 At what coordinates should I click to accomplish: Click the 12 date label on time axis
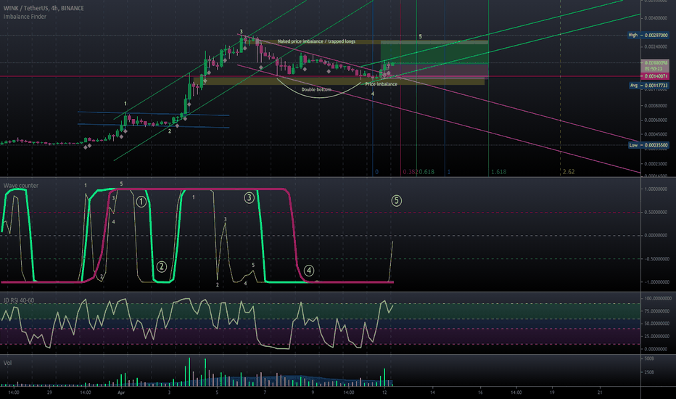click(x=384, y=392)
